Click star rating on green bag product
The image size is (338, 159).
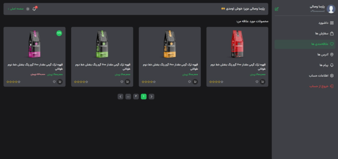click(x=81, y=82)
